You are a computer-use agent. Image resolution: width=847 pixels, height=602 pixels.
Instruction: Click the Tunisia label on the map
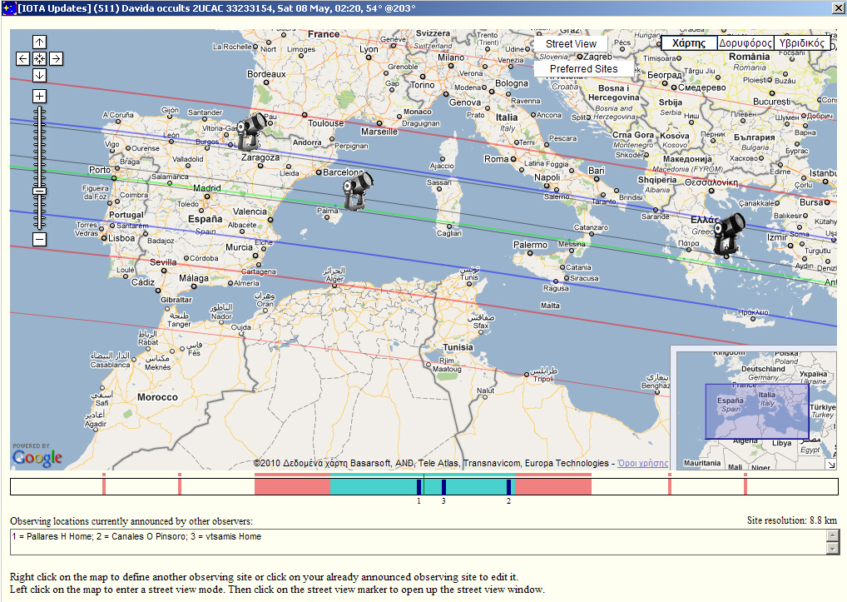click(458, 347)
